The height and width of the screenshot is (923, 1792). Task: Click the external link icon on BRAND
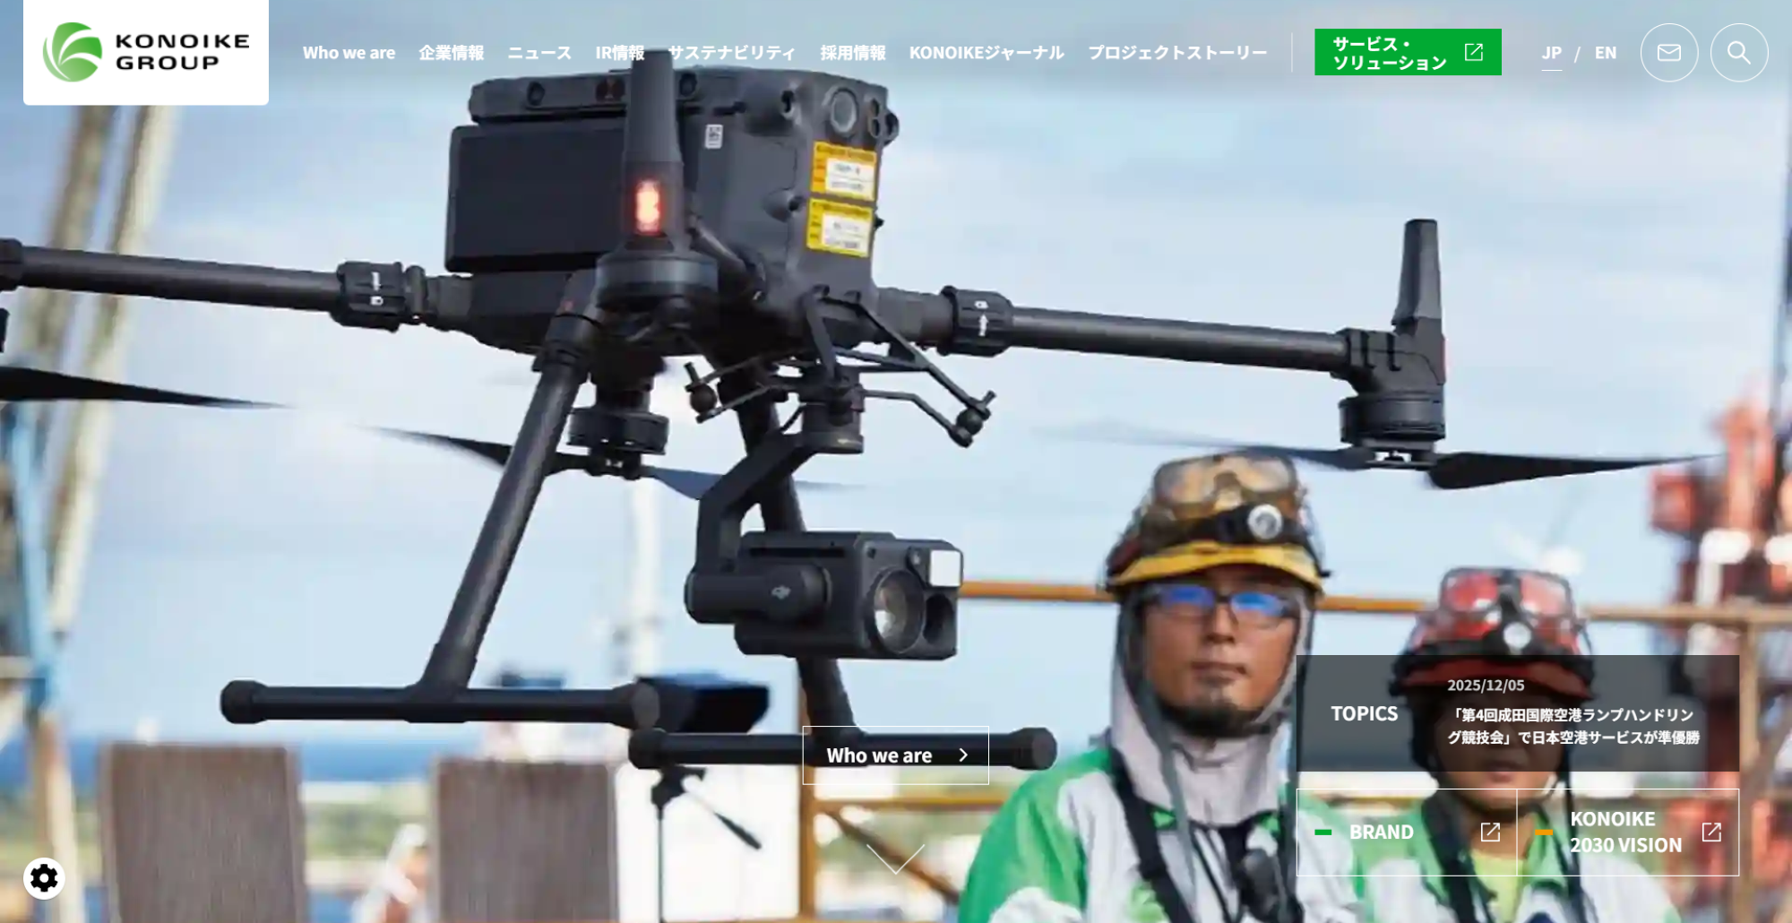(x=1490, y=832)
